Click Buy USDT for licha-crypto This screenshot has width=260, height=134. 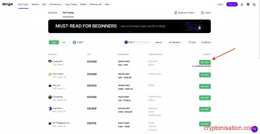(205, 75)
